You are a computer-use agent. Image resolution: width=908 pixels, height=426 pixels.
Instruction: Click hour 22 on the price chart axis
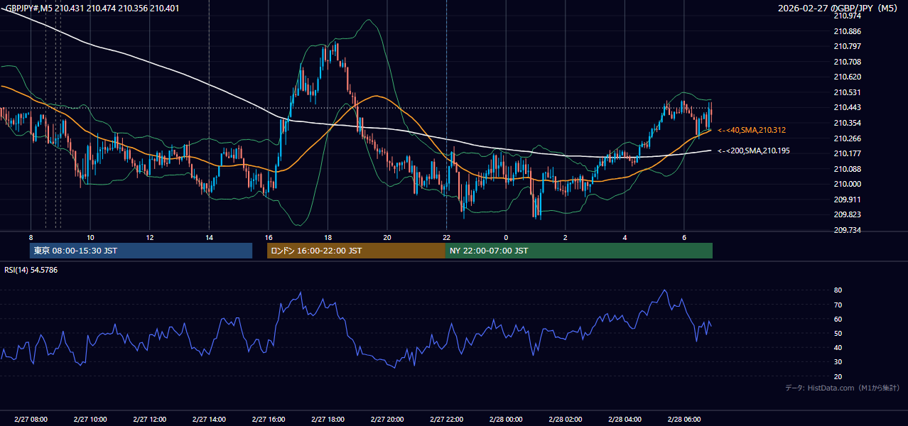[446, 237]
